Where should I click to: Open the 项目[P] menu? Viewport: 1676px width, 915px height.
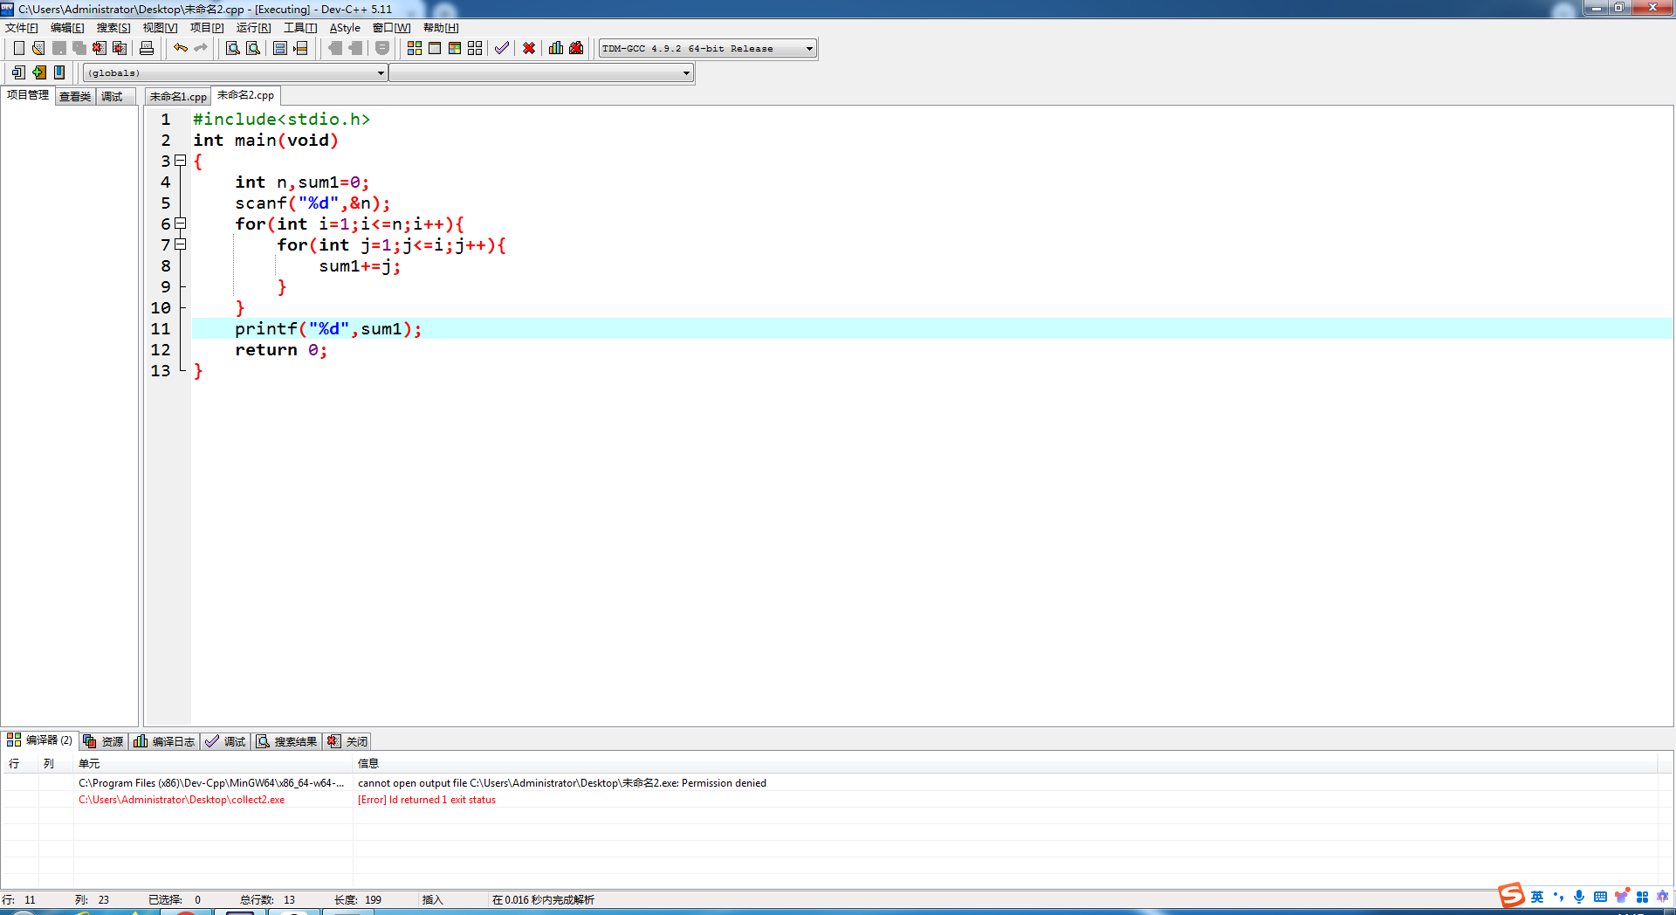(207, 28)
